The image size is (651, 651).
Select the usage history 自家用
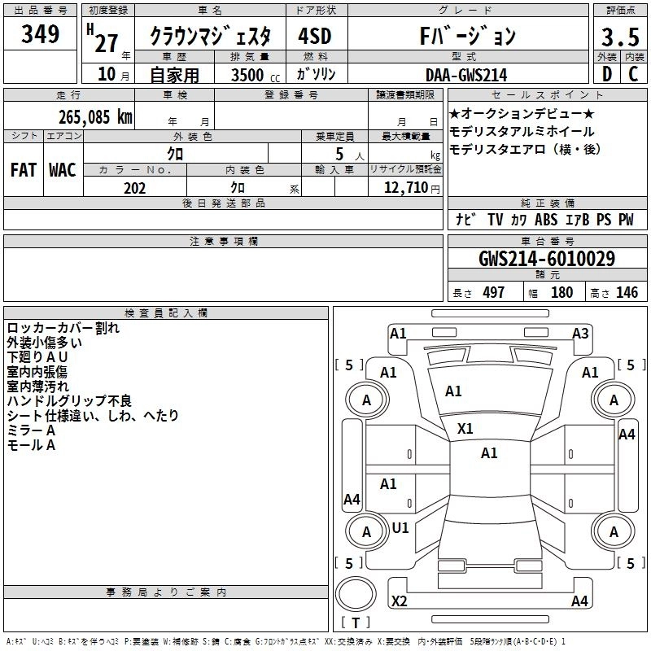(174, 75)
